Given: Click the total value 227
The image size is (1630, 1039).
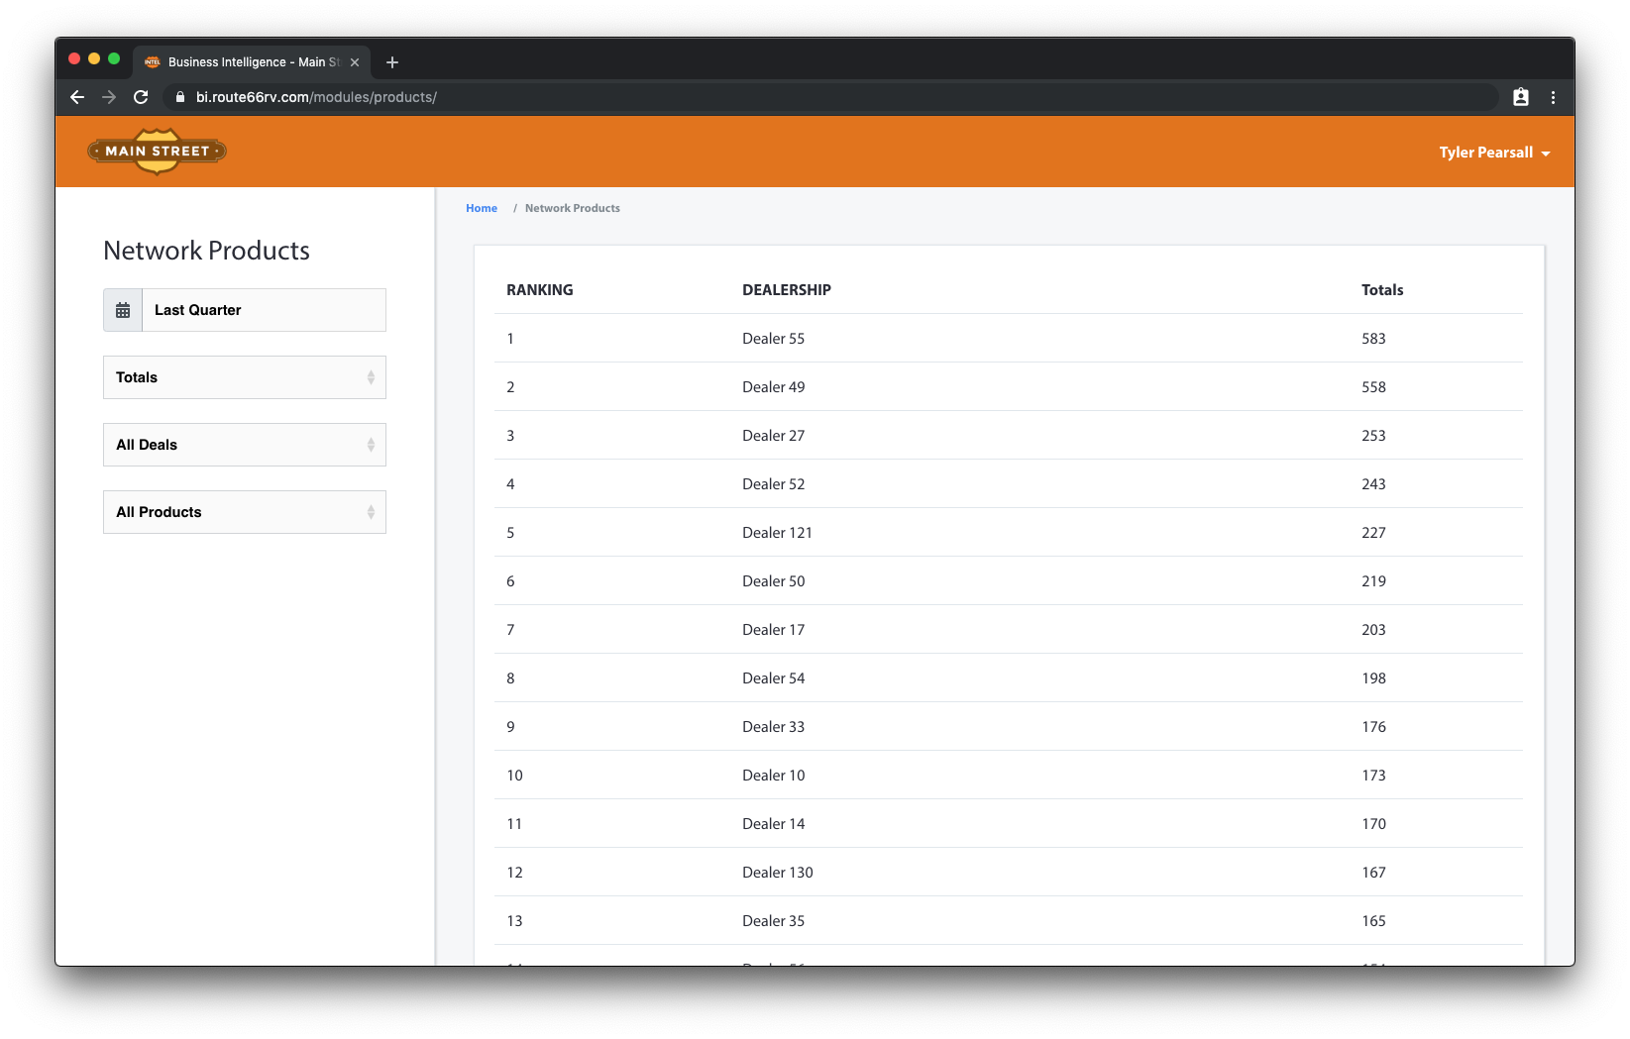Looking at the screenshot, I should [1373, 533].
